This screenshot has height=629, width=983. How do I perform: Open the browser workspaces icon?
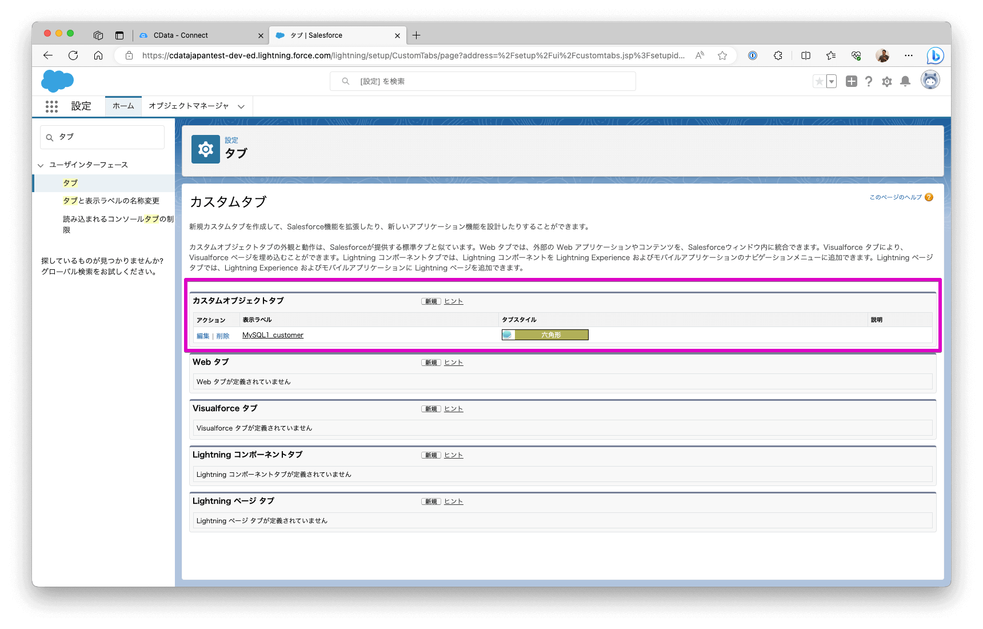point(98,35)
